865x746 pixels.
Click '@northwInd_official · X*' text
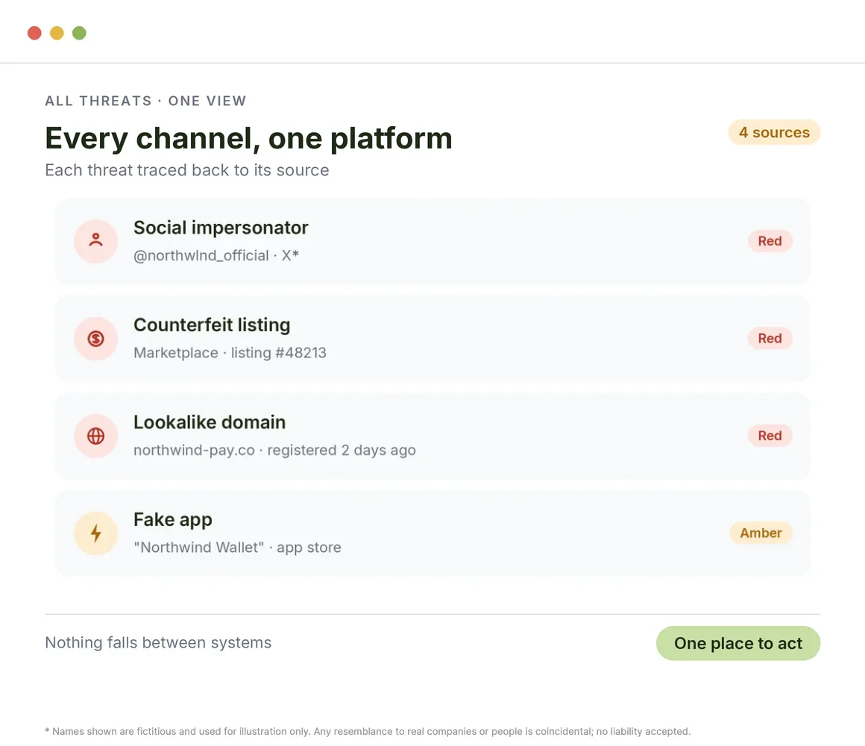216,255
